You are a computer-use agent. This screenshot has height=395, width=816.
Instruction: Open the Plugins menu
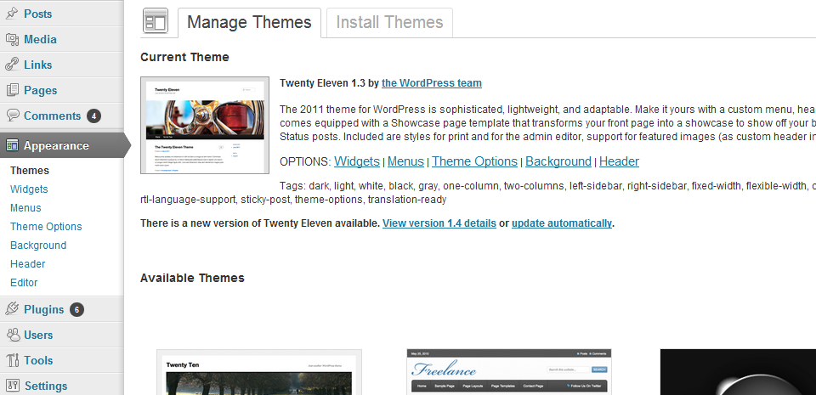43,310
